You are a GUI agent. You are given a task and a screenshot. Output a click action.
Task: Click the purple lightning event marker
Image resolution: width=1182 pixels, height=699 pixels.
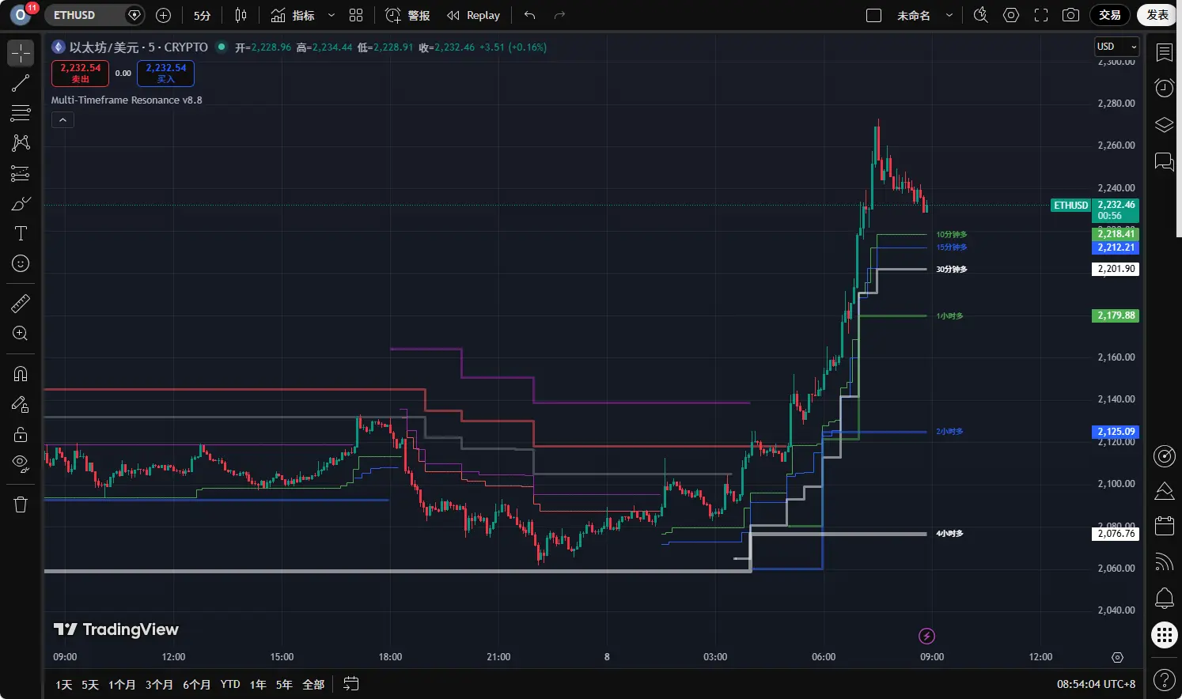tap(926, 636)
